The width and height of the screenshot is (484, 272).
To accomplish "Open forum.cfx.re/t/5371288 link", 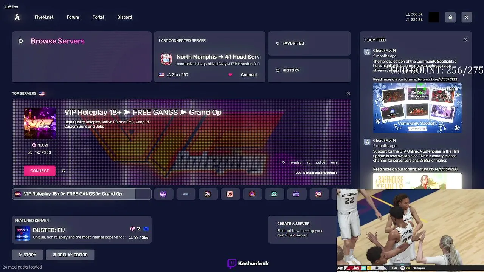I will (437, 170).
